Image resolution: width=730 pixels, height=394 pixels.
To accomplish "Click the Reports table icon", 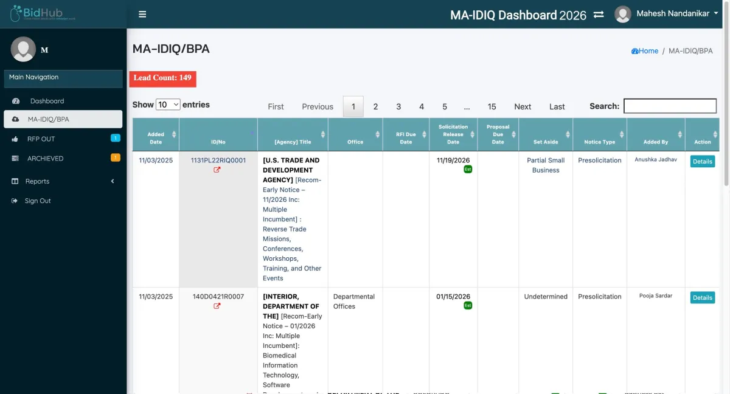I will (x=15, y=181).
